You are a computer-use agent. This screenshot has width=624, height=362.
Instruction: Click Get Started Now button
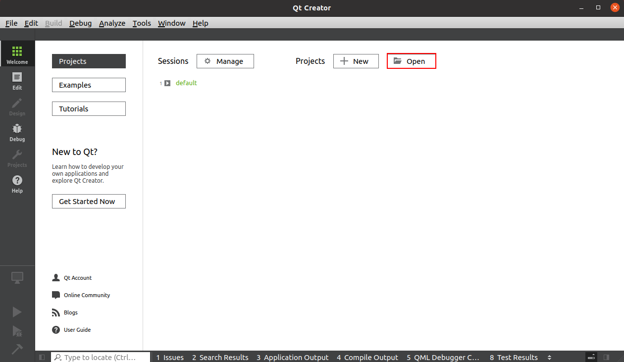coord(89,202)
